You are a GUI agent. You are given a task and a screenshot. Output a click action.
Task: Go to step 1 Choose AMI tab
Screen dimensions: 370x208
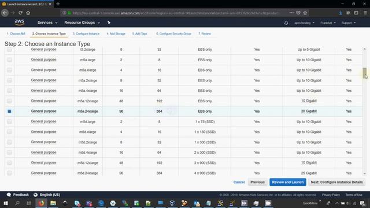16,34
